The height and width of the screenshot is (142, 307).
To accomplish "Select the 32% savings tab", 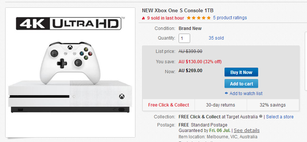I will 273,105.
